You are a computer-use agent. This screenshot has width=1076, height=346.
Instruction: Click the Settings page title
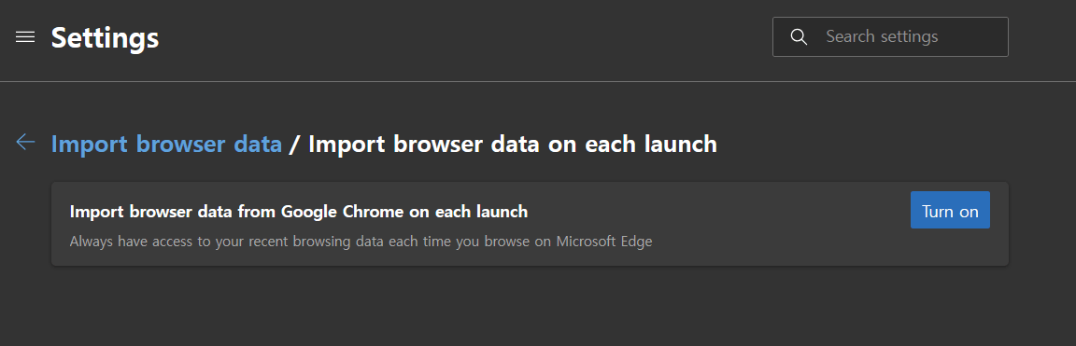105,37
